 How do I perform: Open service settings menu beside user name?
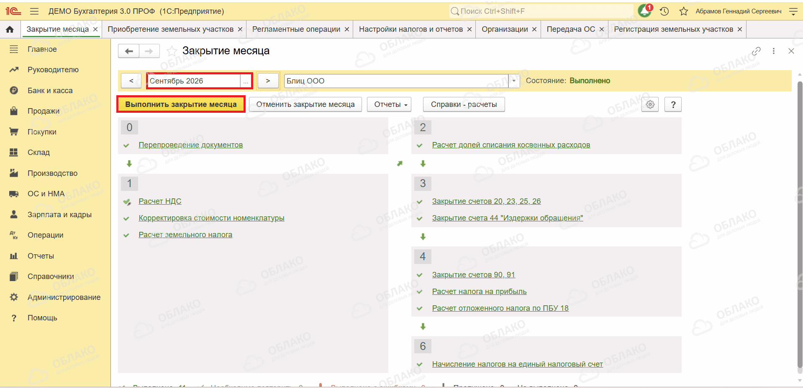tap(793, 11)
